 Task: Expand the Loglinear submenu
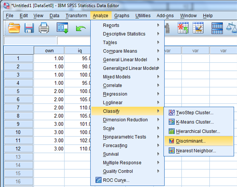pyautogui.click(x=128, y=103)
